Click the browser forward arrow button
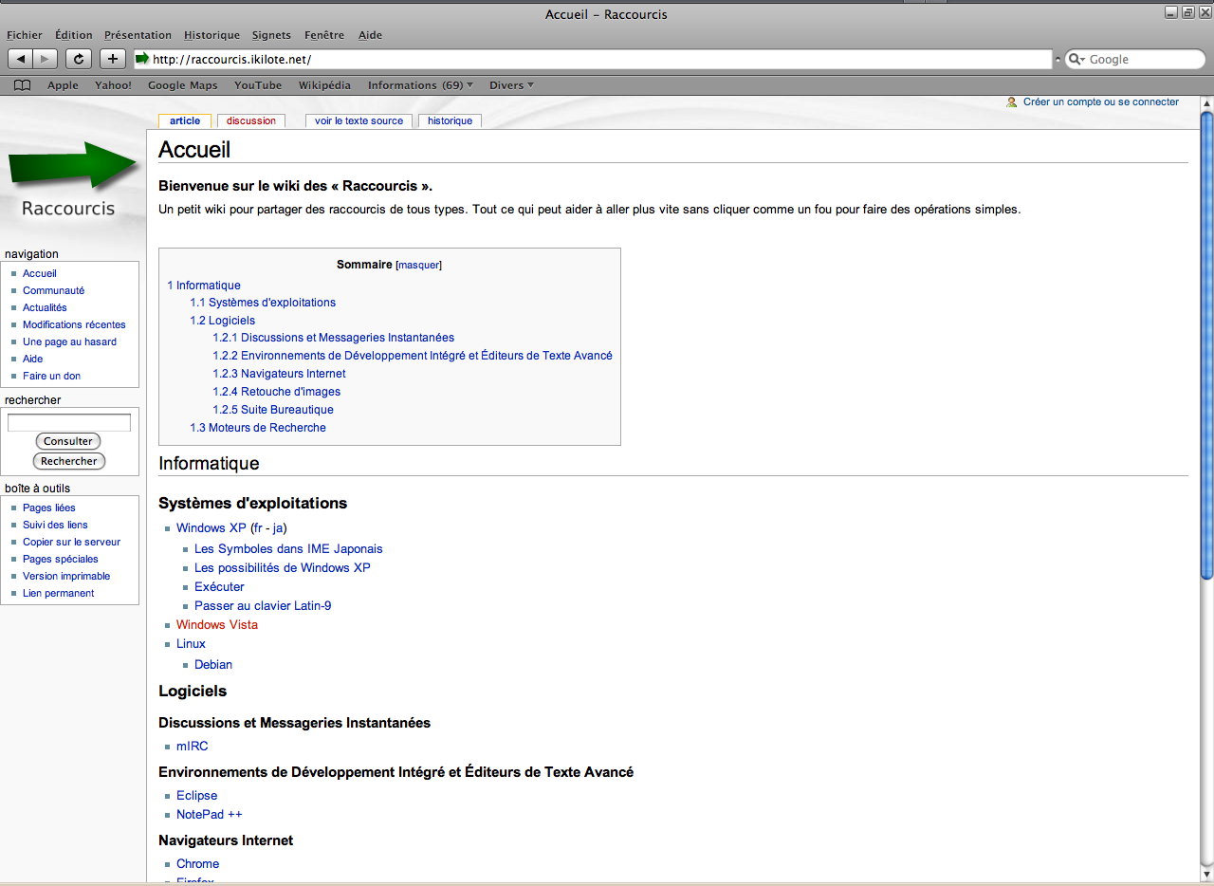Screen dimensions: 1214x886 click(x=46, y=59)
